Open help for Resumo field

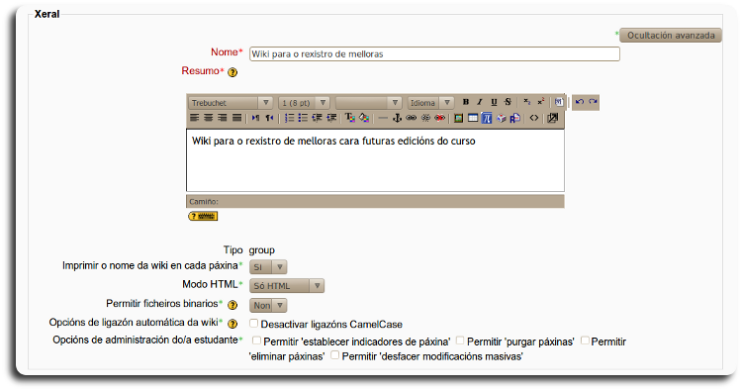[x=232, y=72]
